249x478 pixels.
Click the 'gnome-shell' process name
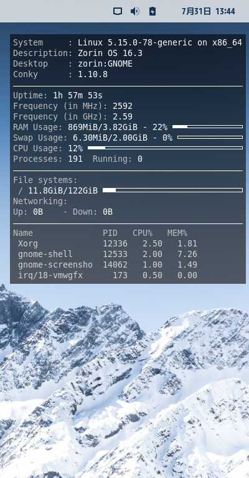pyautogui.click(x=45, y=254)
